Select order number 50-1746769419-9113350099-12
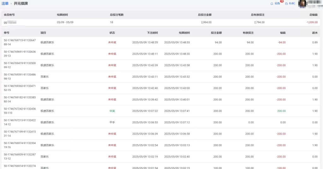 point(20,65)
